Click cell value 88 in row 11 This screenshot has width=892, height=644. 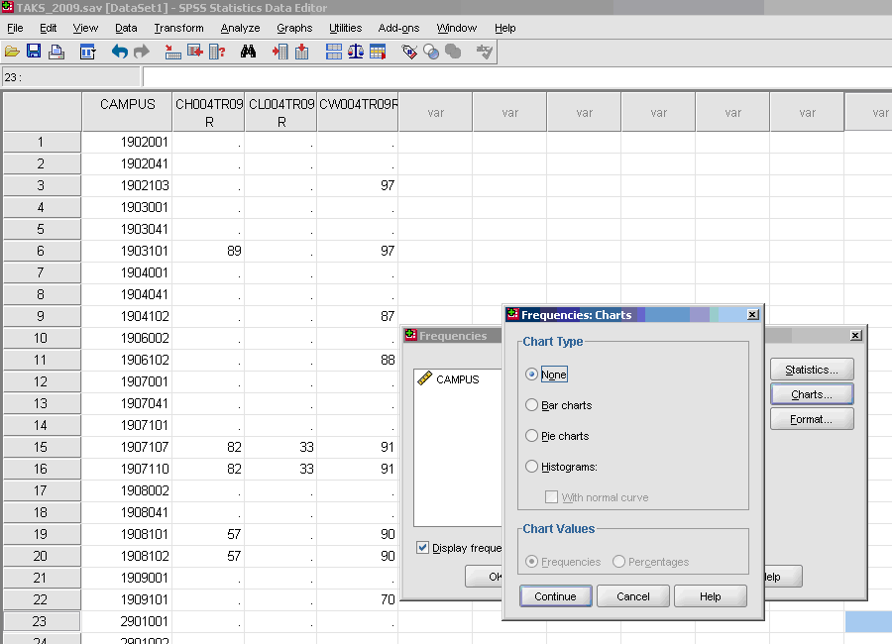click(x=358, y=360)
